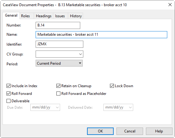
Task: Open the Headings tab
Action: 44,16
